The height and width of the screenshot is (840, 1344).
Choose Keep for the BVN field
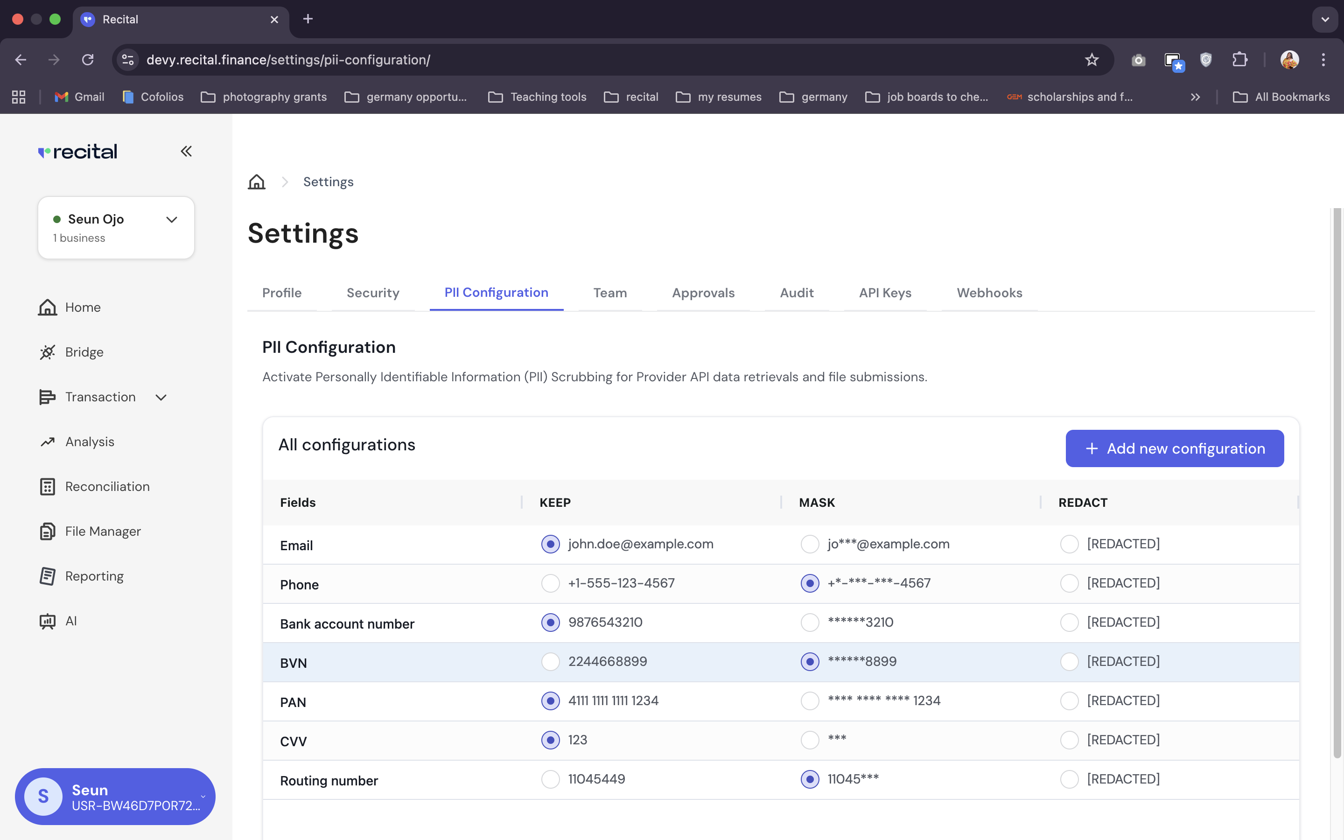(x=550, y=662)
